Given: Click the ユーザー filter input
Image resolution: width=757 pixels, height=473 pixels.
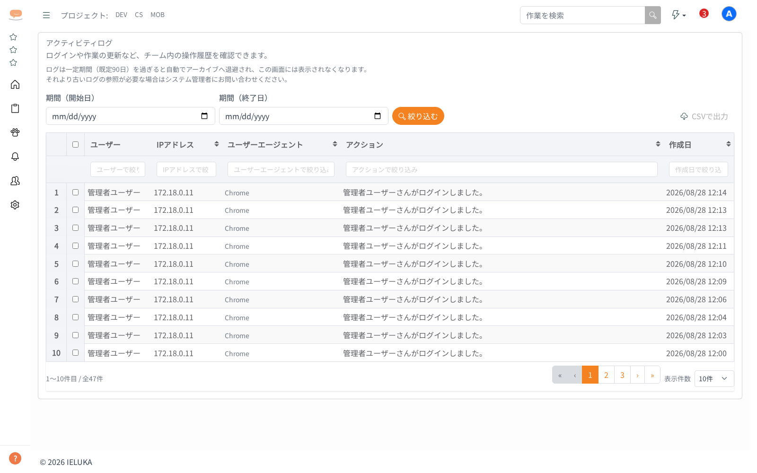Looking at the screenshot, I should [x=118, y=169].
